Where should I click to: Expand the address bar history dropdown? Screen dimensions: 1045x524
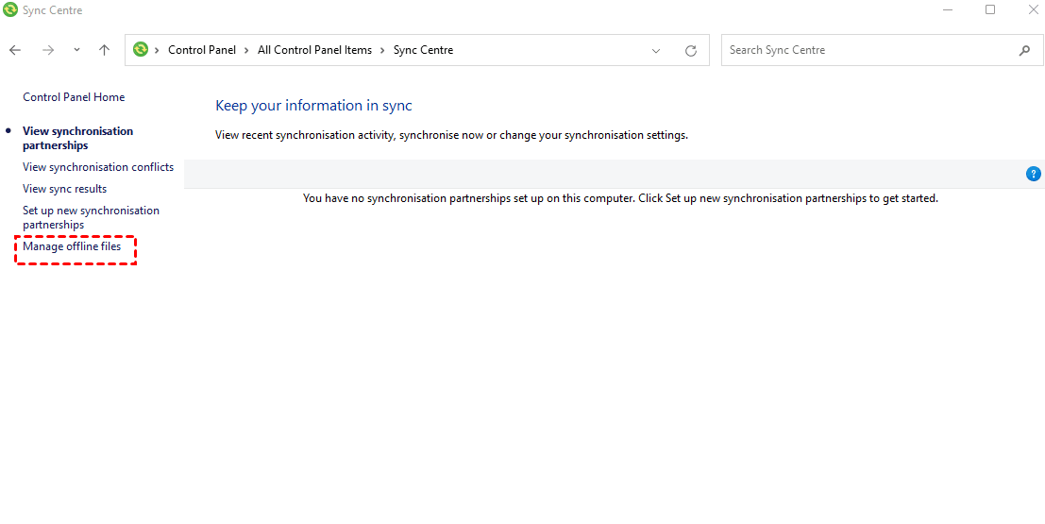coord(657,51)
